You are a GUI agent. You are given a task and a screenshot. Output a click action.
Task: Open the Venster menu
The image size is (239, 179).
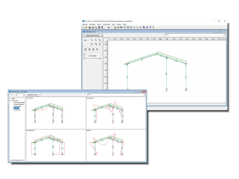(119, 24)
